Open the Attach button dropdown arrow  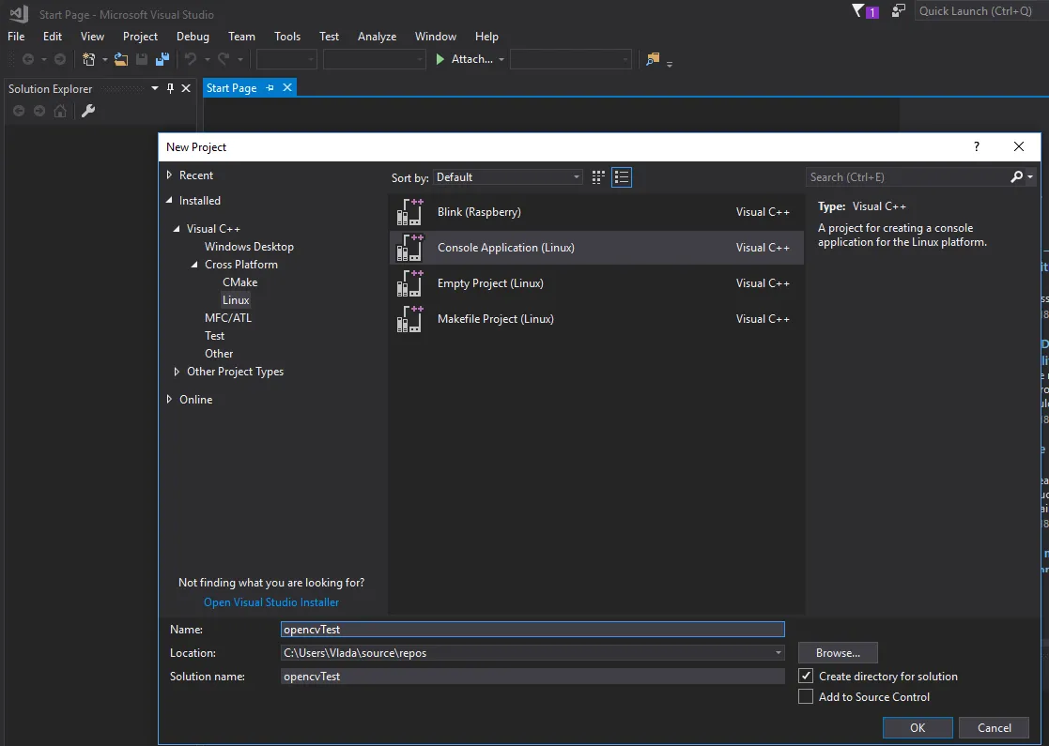501,59
